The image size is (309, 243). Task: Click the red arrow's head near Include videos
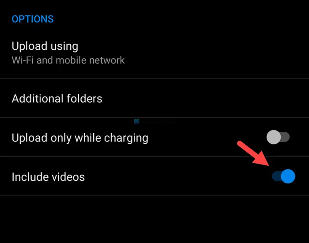click(263, 160)
